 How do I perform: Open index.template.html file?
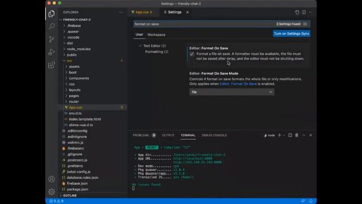pyautogui.click(x=85, y=119)
